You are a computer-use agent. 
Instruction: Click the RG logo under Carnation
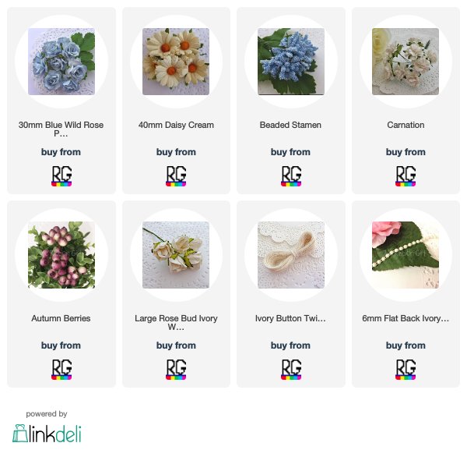tap(406, 175)
